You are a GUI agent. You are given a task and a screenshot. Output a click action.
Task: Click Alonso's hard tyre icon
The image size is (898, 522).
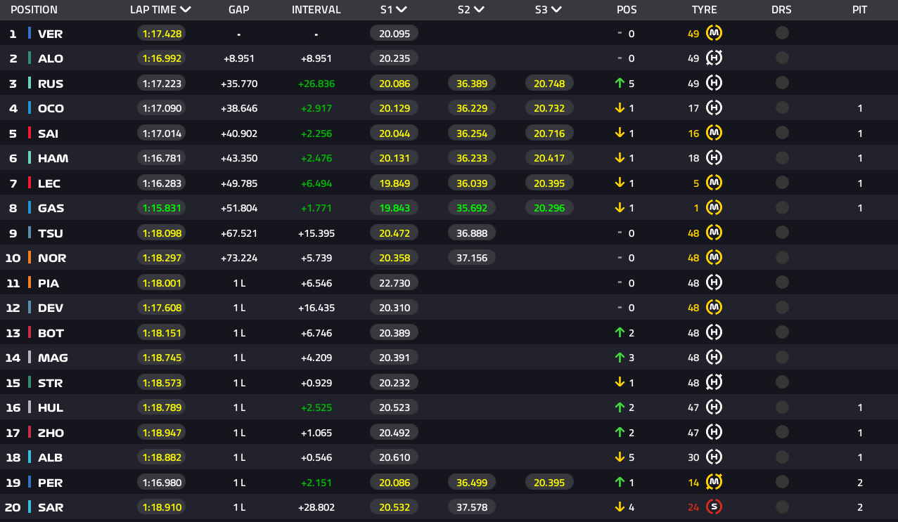tap(714, 58)
